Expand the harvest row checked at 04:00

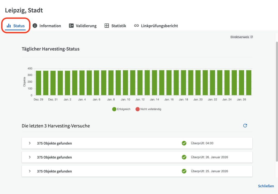(x=30, y=143)
